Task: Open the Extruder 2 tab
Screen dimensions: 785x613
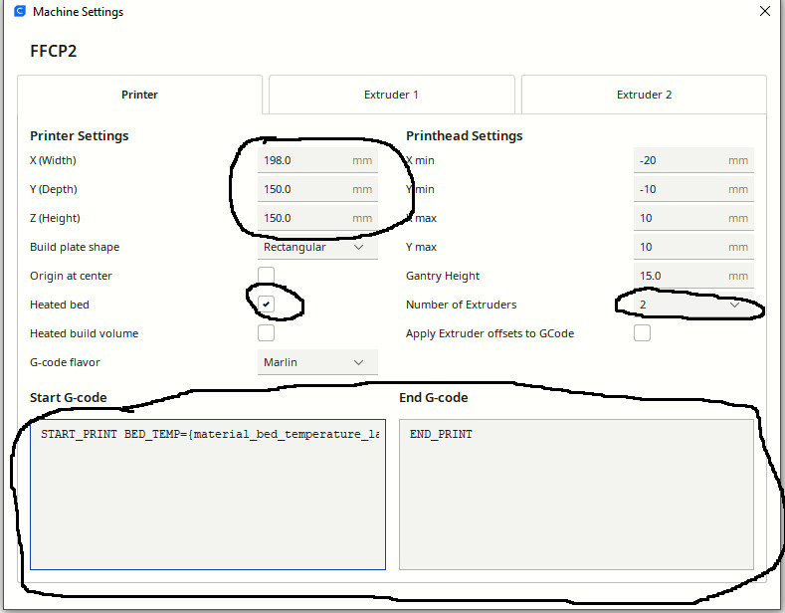Action: 644,95
